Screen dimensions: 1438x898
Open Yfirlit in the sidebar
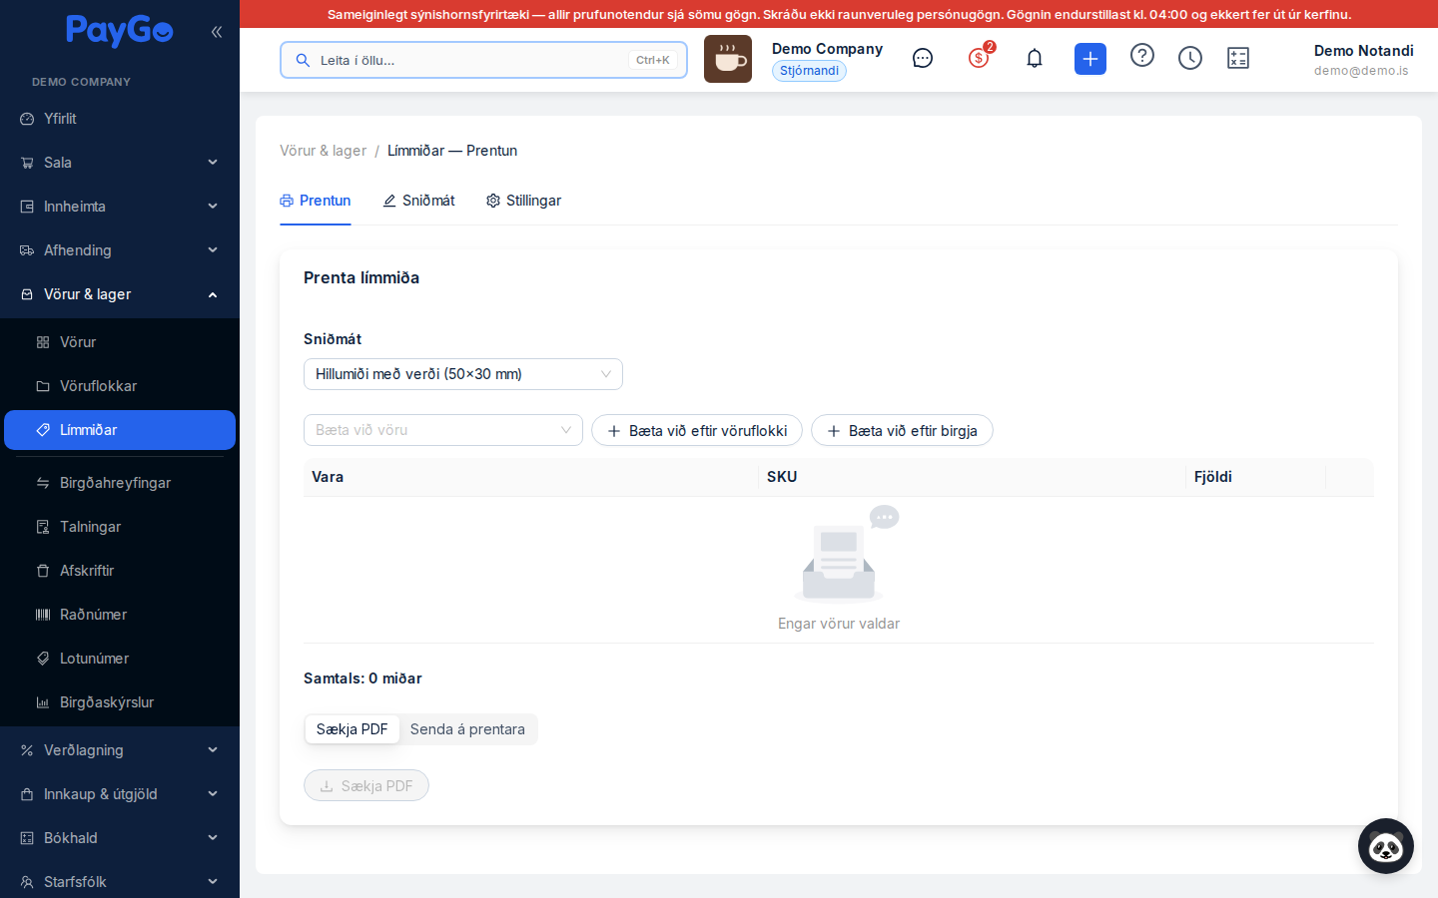pyautogui.click(x=120, y=119)
